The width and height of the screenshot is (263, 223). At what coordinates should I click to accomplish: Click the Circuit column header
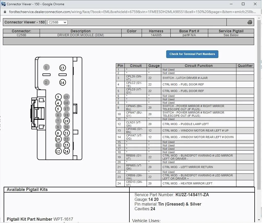136,66
